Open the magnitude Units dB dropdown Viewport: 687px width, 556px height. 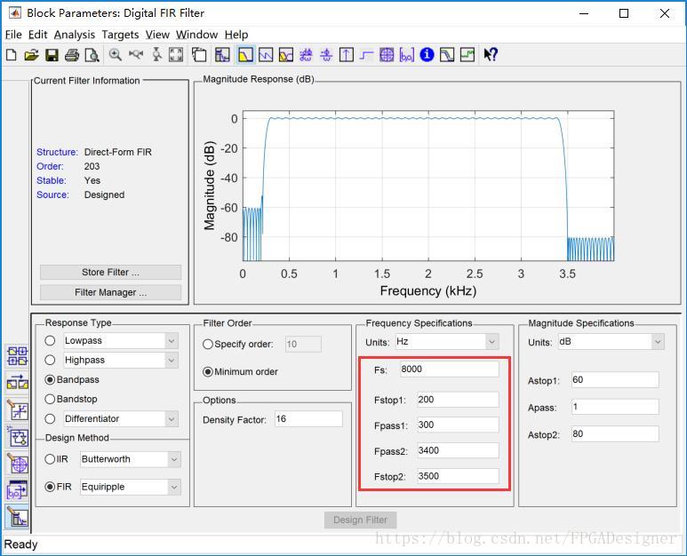point(657,341)
